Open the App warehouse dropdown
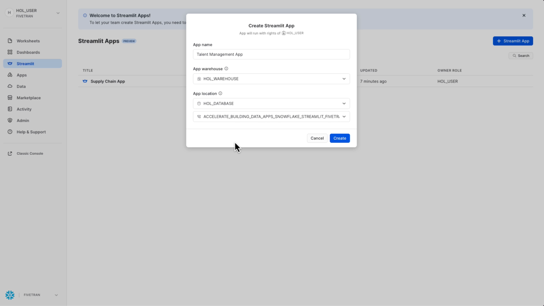 [271, 79]
